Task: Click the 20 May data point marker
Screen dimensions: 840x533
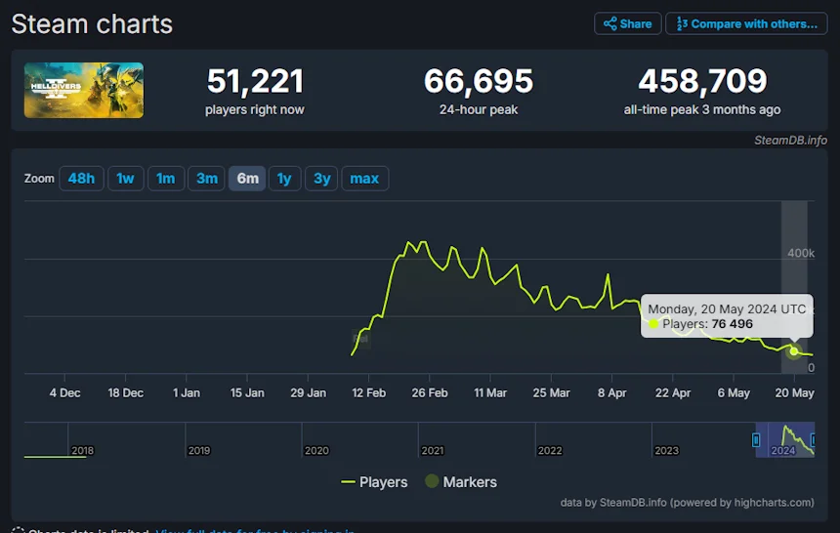Action: pyautogui.click(x=794, y=351)
